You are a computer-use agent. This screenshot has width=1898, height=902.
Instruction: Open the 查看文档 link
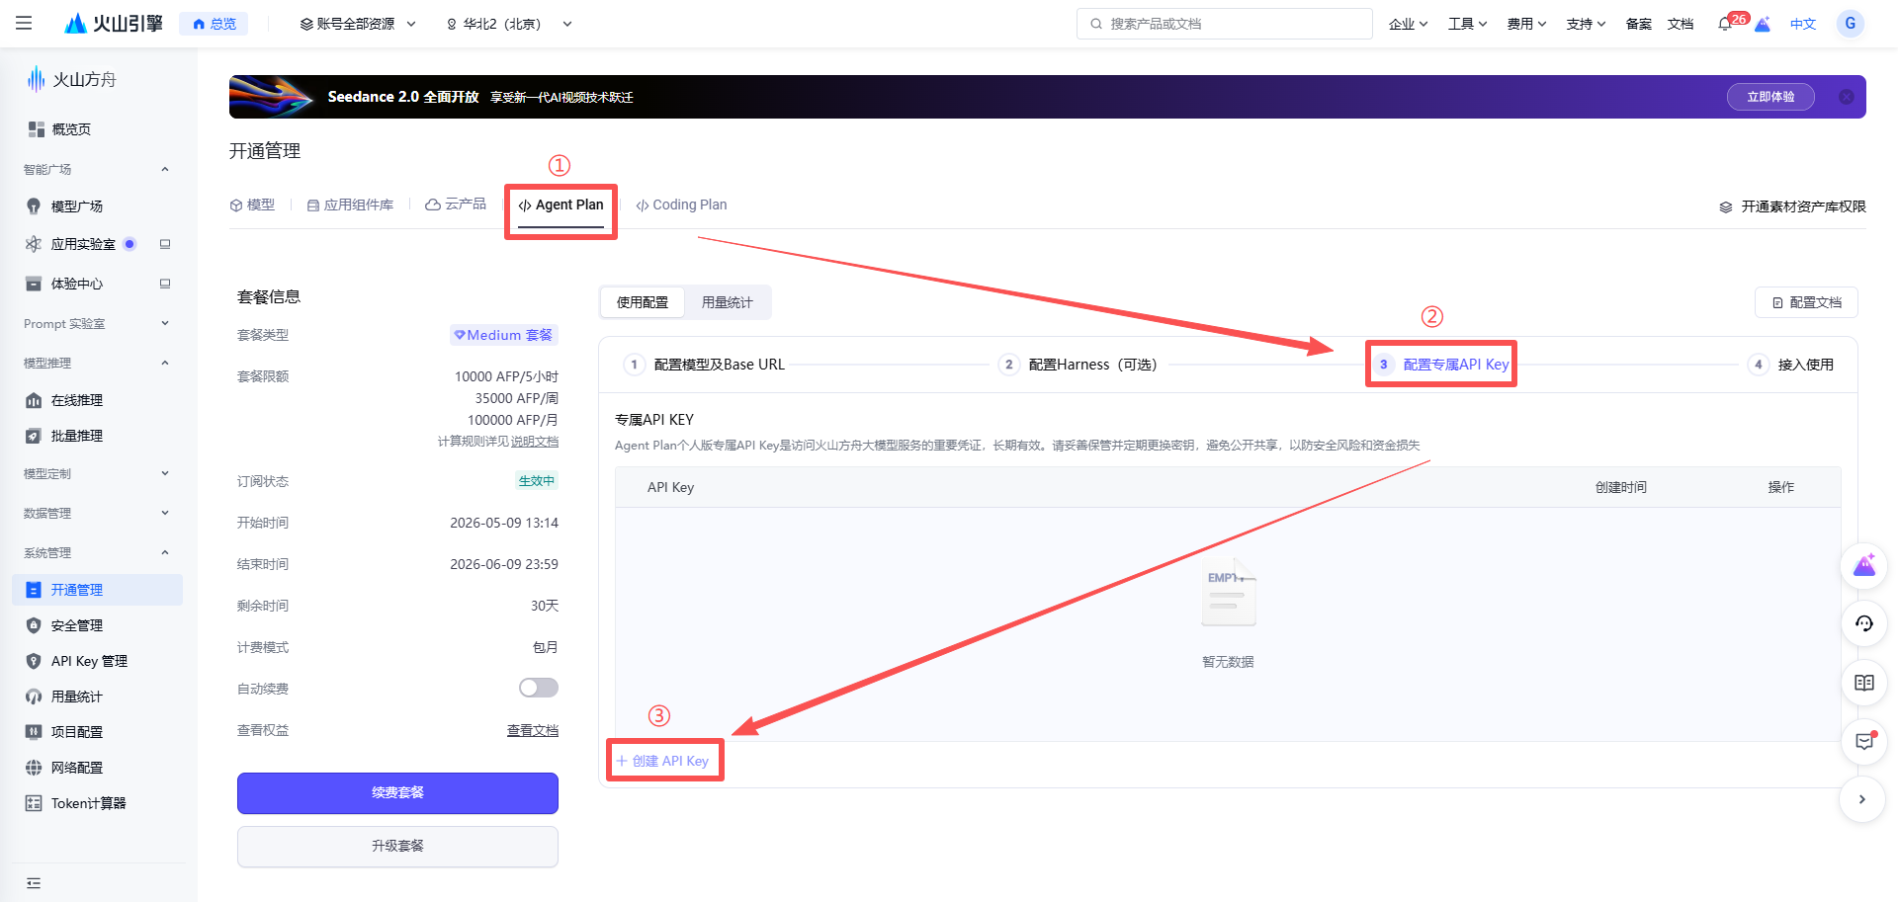click(533, 730)
